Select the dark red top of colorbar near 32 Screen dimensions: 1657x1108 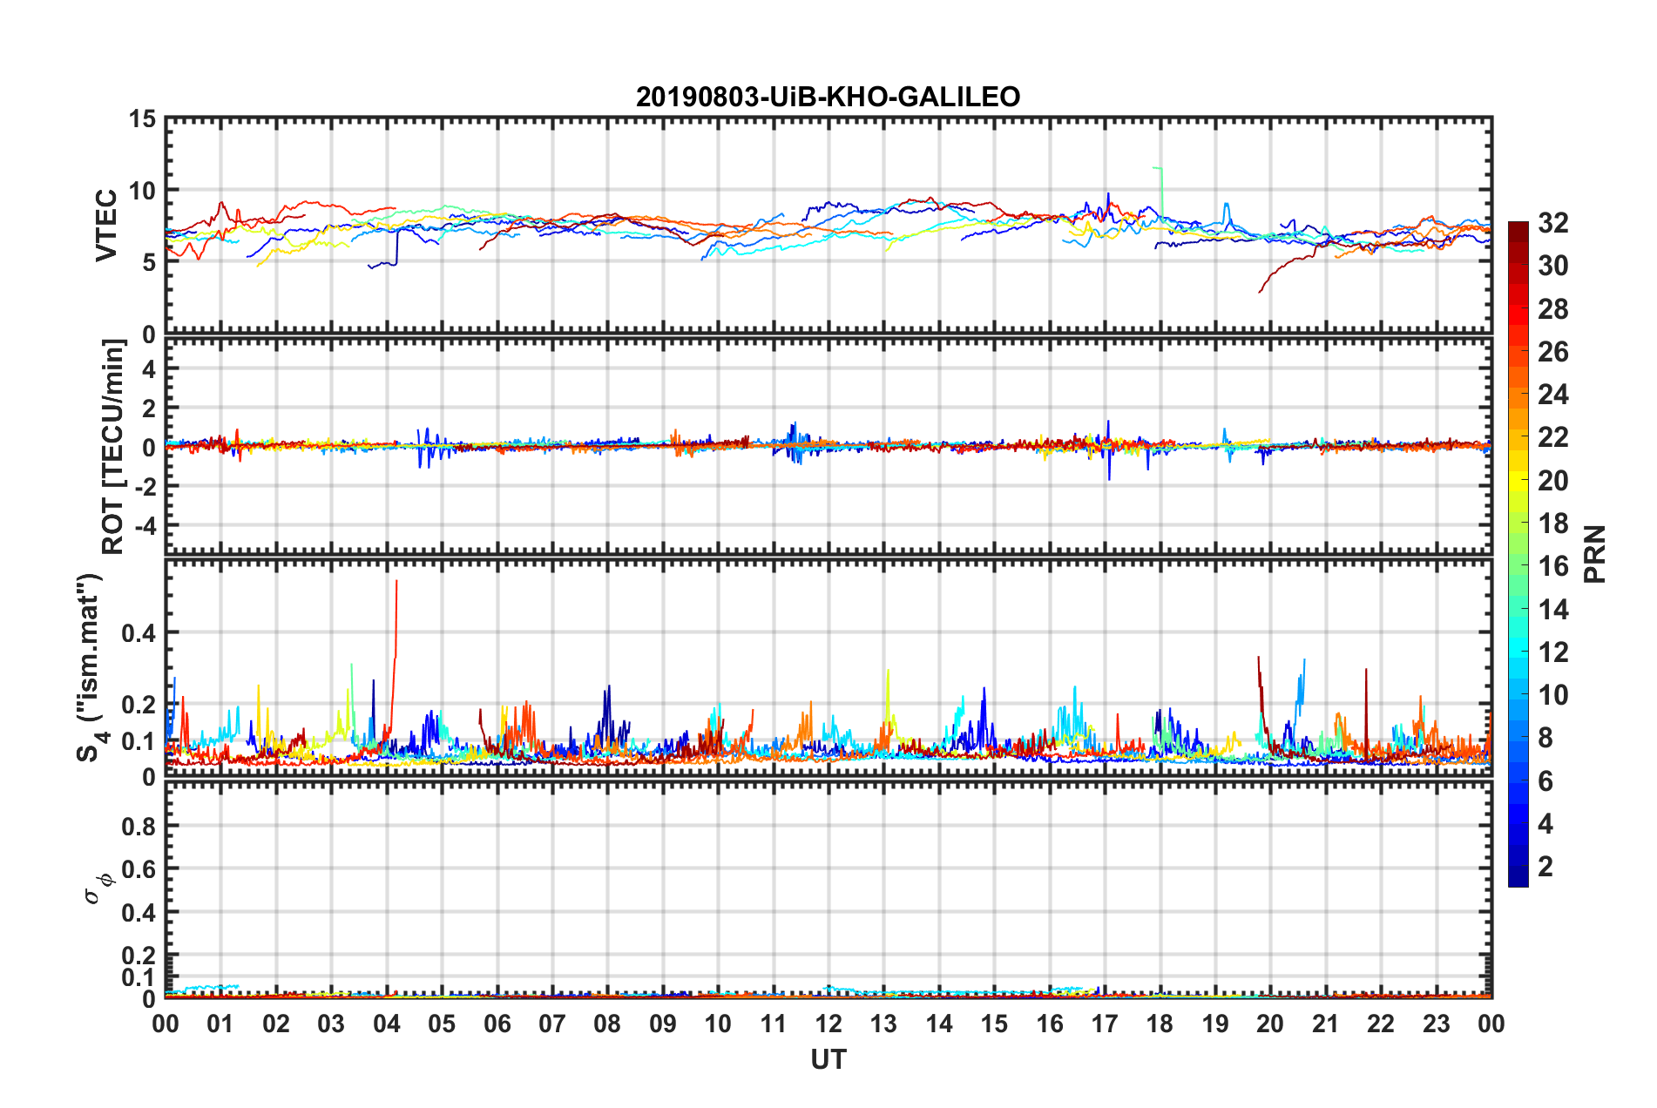[x=1518, y=228]
